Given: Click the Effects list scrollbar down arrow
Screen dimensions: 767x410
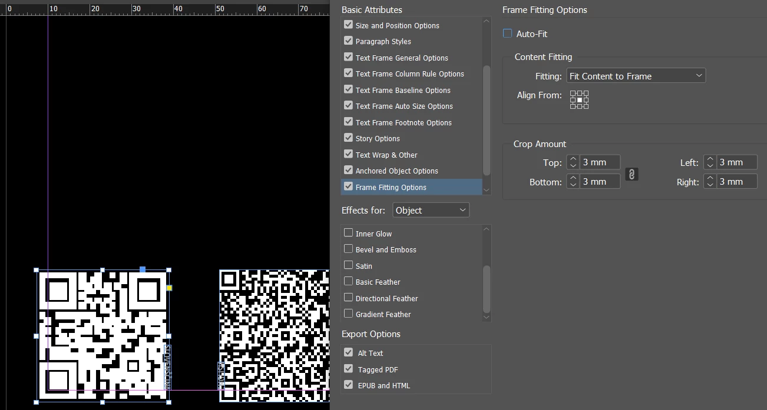Looking at the screenshot, I should [x=487, y=317].
